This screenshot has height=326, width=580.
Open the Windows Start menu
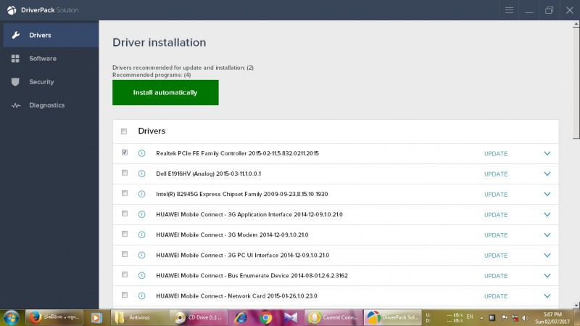(x=12, y=317)
